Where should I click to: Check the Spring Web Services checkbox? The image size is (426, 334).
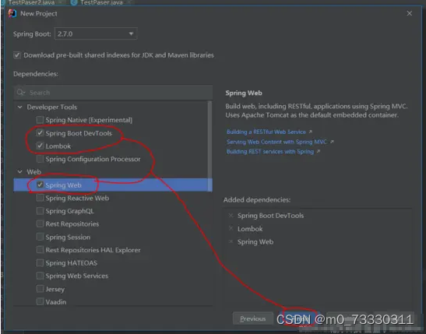(40, 276)
